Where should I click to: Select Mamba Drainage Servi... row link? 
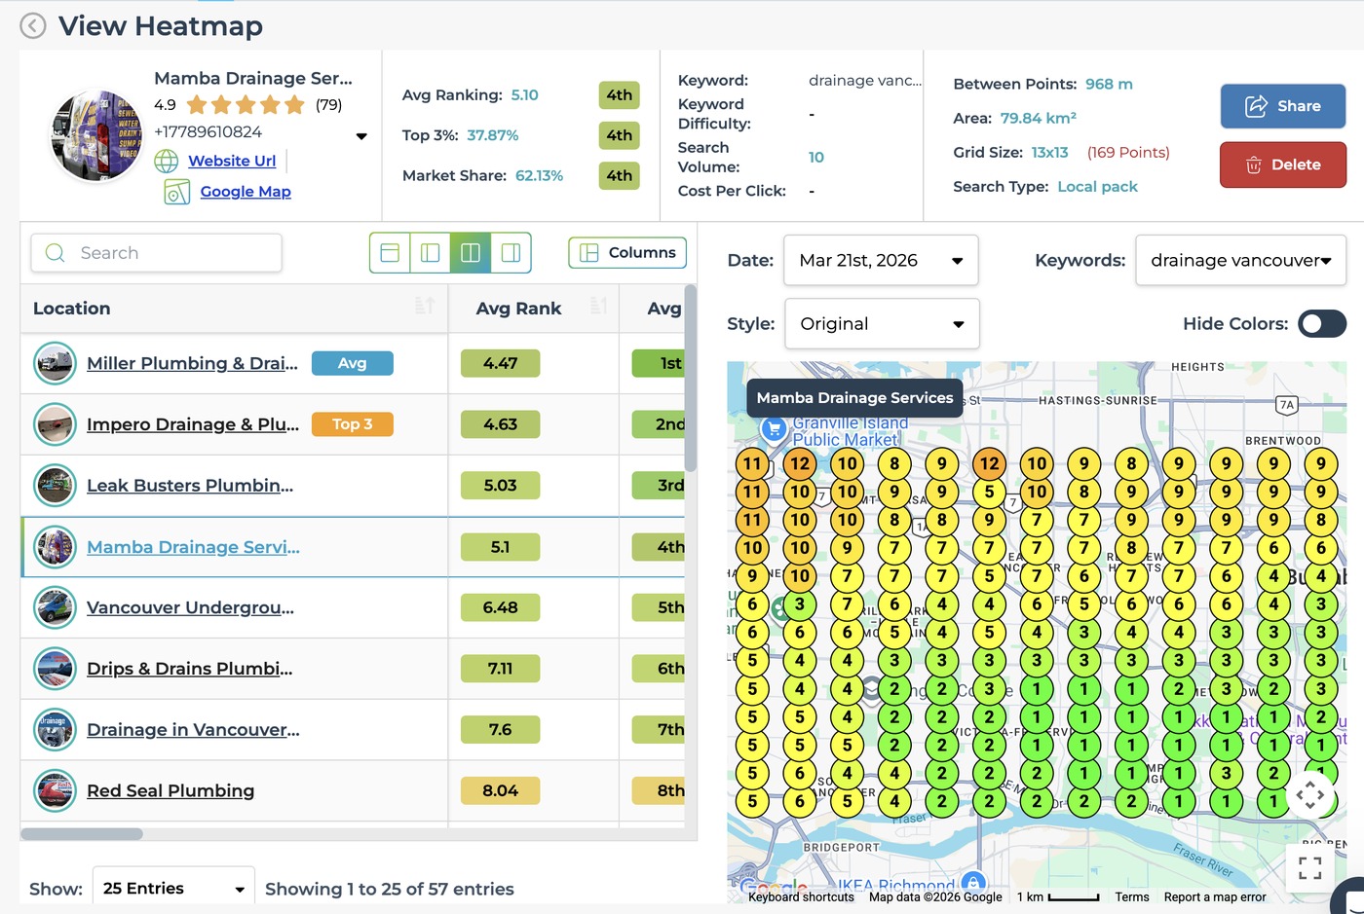(x=193, y=547)
